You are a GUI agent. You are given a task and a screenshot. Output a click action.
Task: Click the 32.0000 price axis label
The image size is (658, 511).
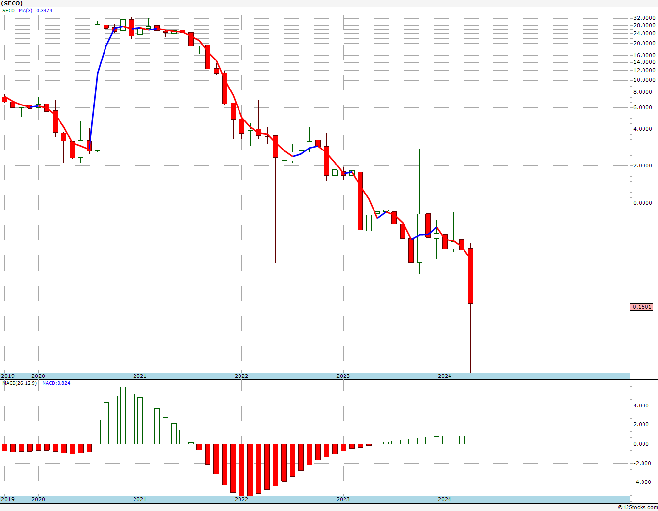(x=644, y=17)
